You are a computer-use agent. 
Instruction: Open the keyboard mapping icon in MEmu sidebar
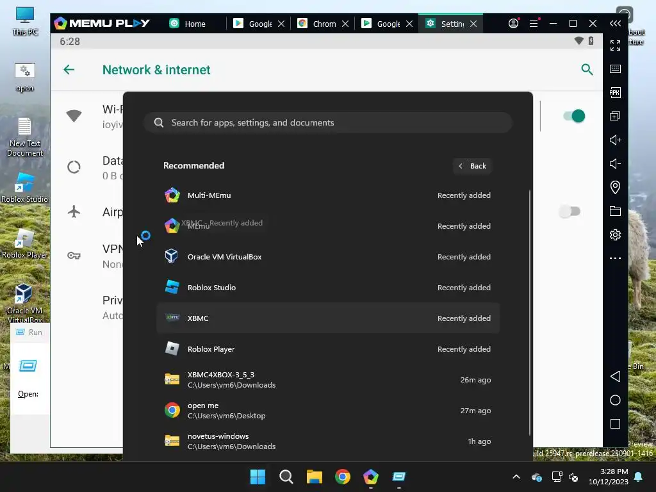coord(615,69)
